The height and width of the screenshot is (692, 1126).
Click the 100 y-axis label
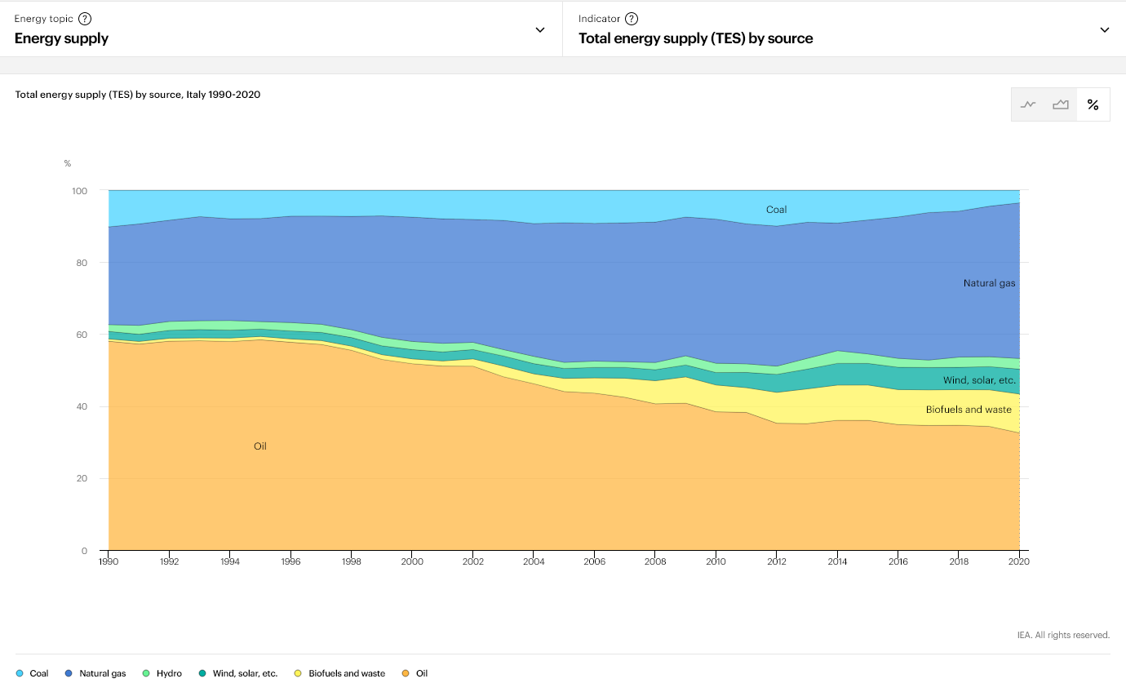click(x=80, y=191)
